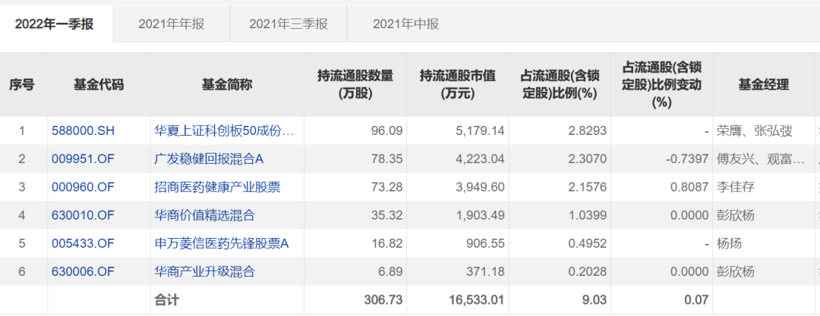This screenshot has height=316, width=820.
Task: Click the 持流通股数量(万股) column header
Action: 355,85
